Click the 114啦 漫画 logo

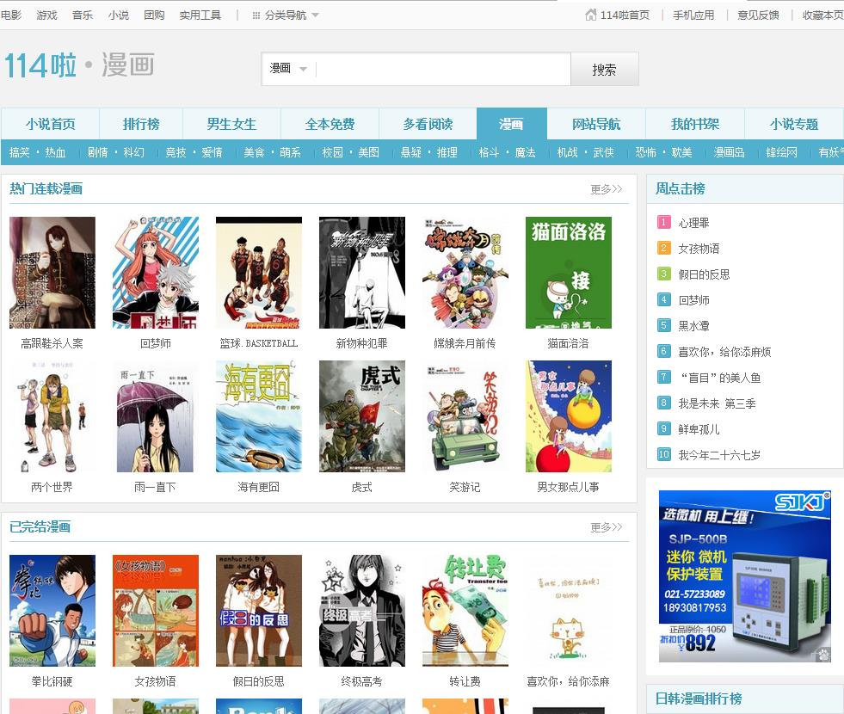tap(80, 65)
